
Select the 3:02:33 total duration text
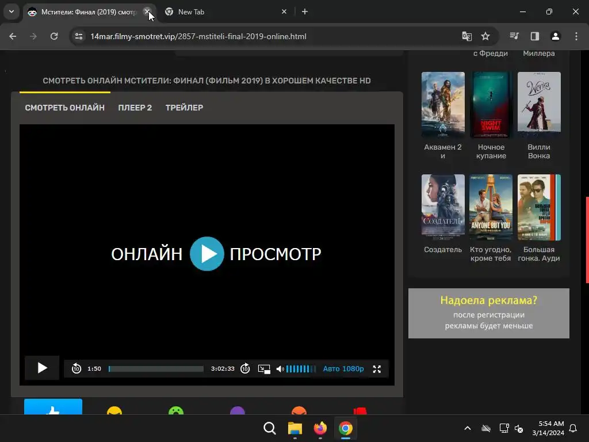click(223, 369)
